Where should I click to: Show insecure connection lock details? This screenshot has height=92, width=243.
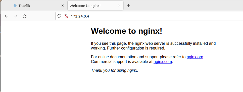point(66,16)
